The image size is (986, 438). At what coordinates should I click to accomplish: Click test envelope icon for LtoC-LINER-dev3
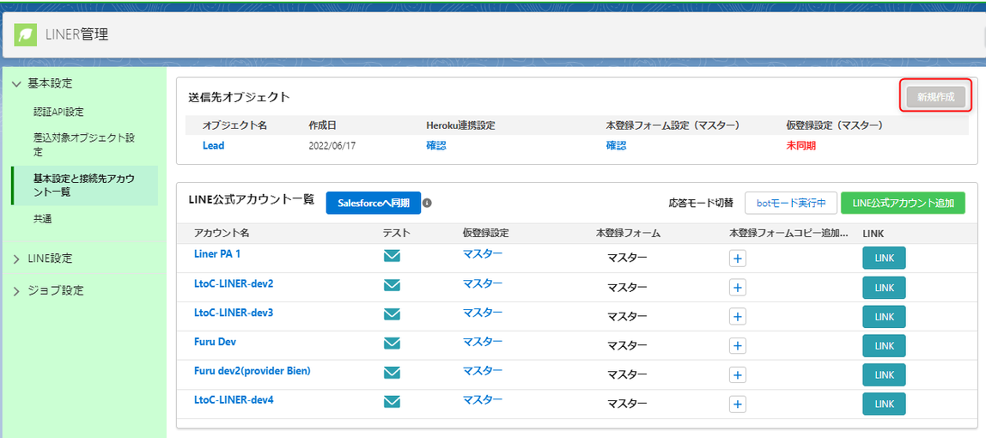click(x=392, y=313)
